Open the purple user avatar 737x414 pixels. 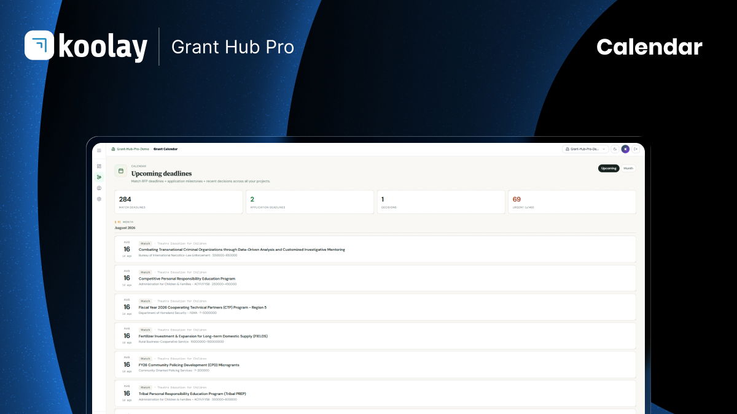point(625,149)
